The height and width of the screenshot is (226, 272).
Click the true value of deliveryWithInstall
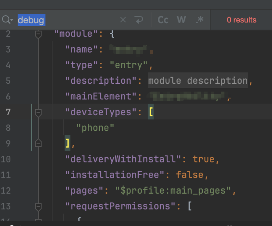(x=203, y=159)
